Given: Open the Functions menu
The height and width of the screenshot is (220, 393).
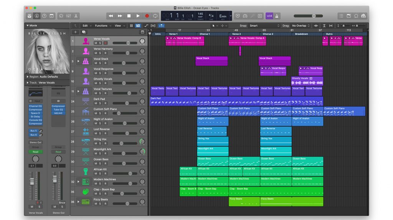Looking at the screenshot, I should pos(103,26).
